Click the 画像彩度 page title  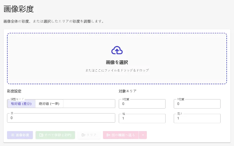(x=19, y=9)
